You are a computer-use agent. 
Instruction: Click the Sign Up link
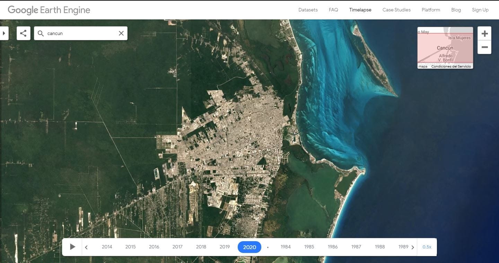(480, 10)
